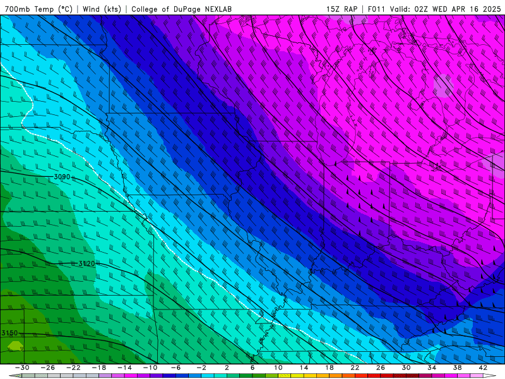Screen dimensions: 505x379
Task: Click the -2 colorbar tick label
Action: tap(201, 368)
